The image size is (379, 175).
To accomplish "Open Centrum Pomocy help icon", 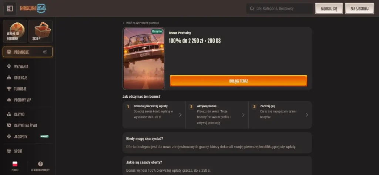I will click(x=40, y=164).
